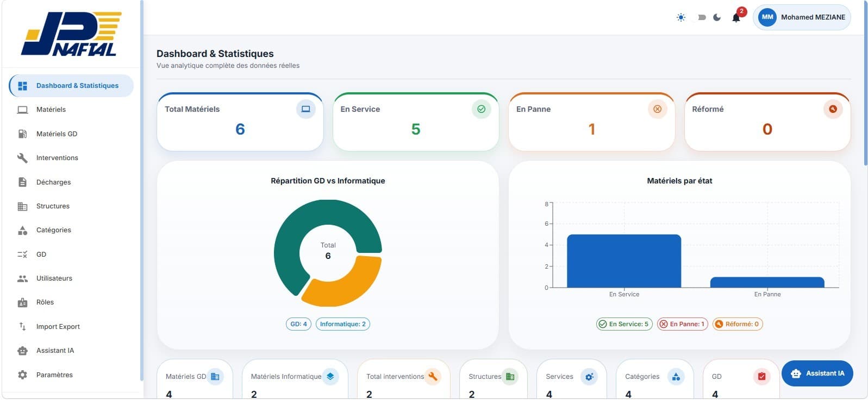
Task: Click the Import Export arrows icon
Action: coord(22,327)
